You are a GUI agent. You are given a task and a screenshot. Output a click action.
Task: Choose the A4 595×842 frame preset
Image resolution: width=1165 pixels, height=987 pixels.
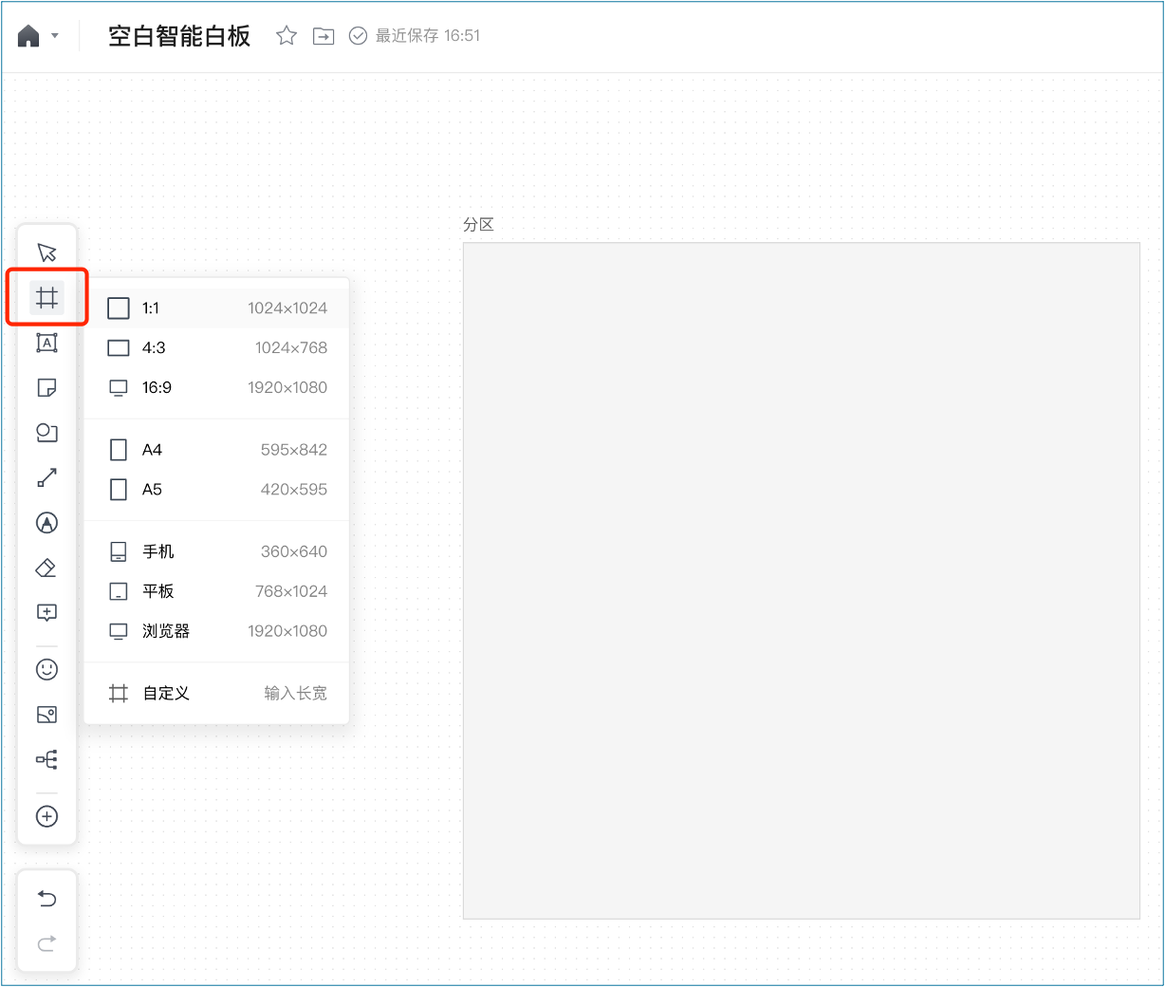(x=216, y=450)
